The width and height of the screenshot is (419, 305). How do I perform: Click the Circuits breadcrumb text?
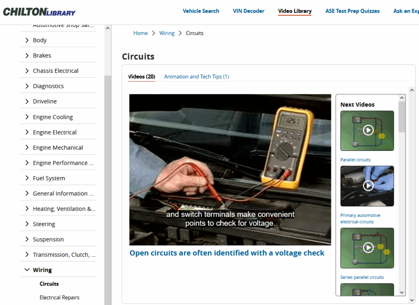[194, 33]
